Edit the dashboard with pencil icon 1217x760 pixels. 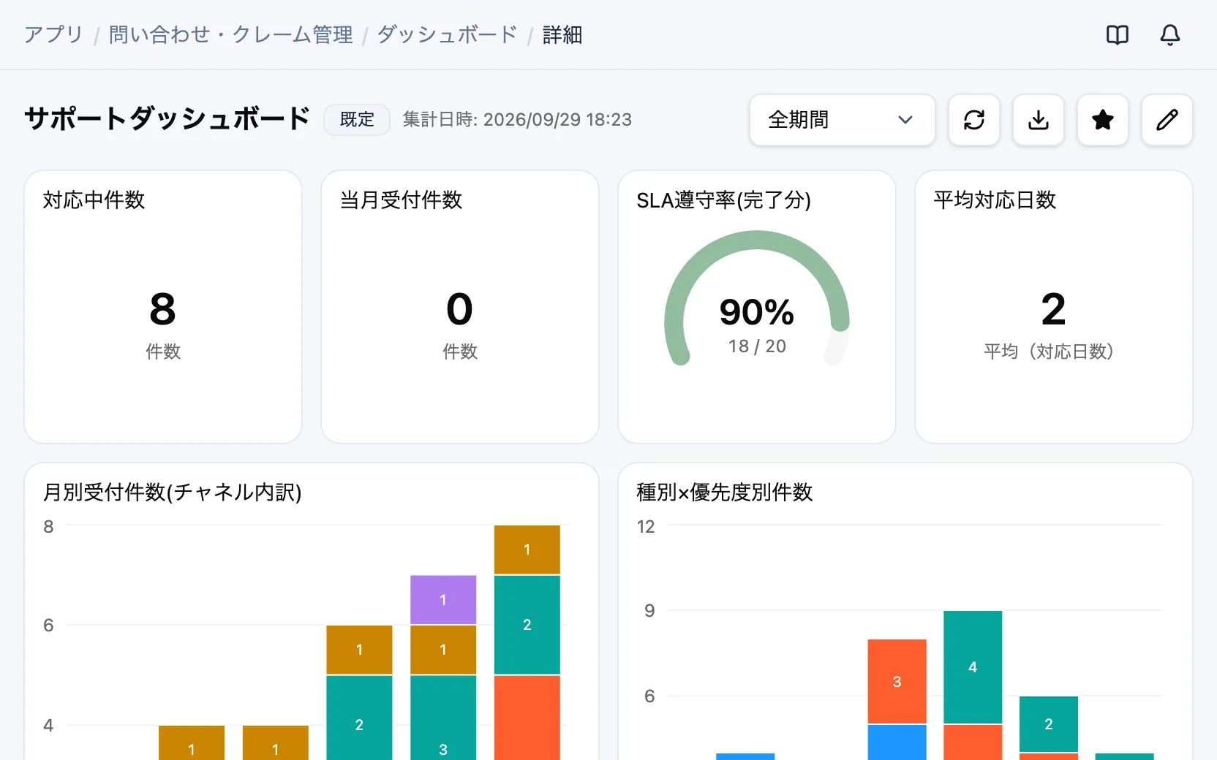pyautogui.click(x=1167, y=120)
